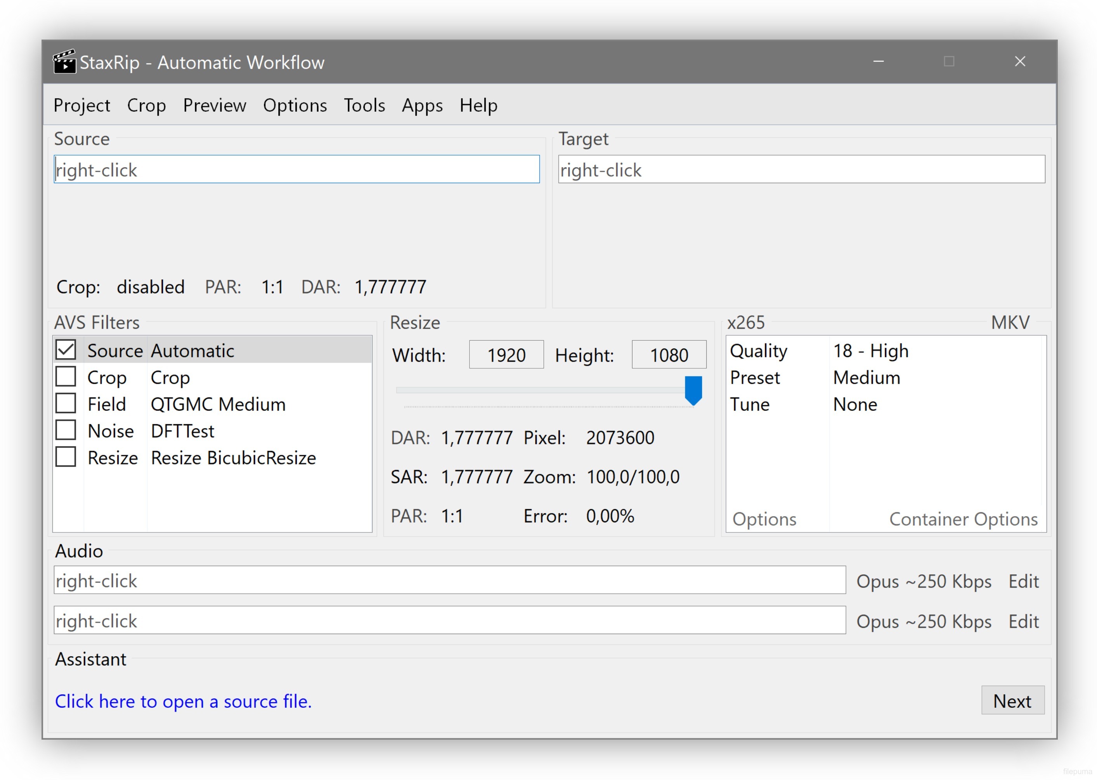Viewport: 1097px width, 780px height.
Task: Open the Preview menu
Action: click(214, 105)
